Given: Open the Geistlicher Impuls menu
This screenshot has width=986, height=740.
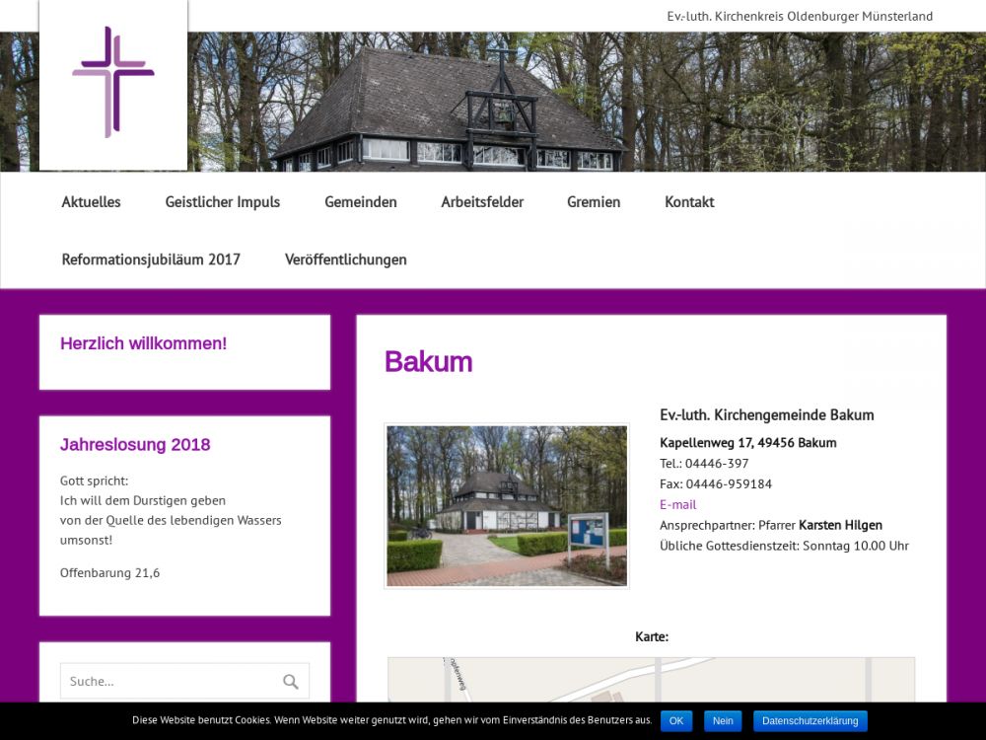Looking at the screenshot, I should [x=223, y=202].
